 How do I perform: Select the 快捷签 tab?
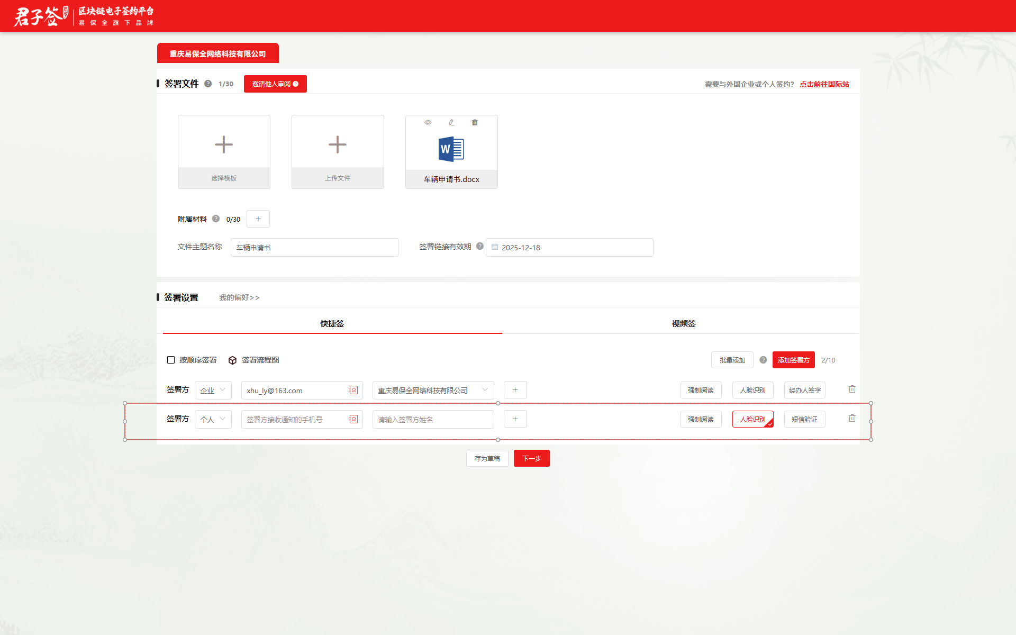coord(332,323)
